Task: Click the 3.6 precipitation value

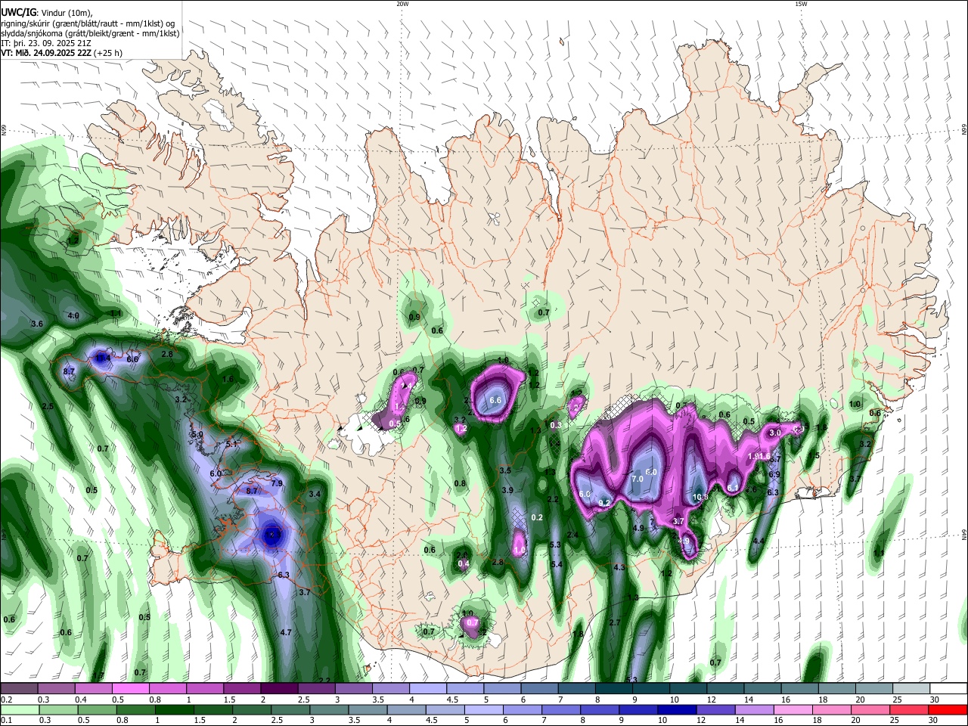Action: click(36, 324)
